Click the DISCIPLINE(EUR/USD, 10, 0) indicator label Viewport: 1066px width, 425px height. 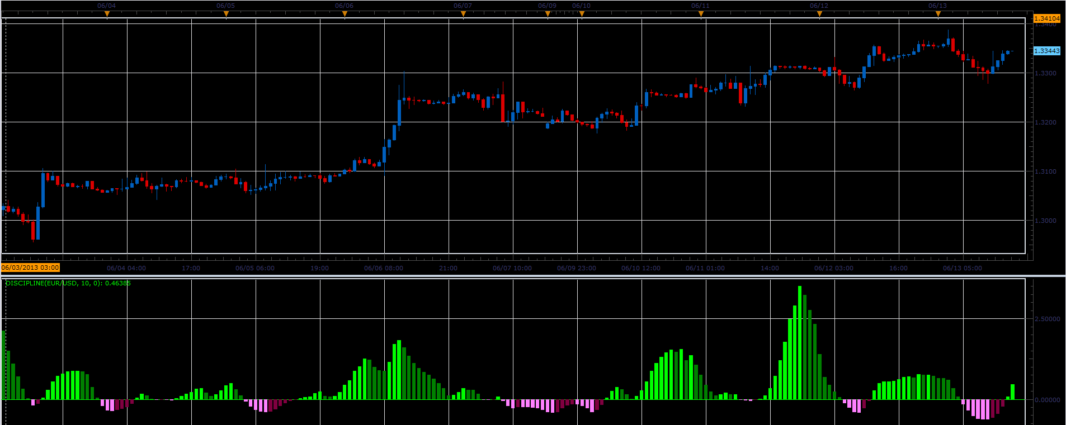pos(68,283)
